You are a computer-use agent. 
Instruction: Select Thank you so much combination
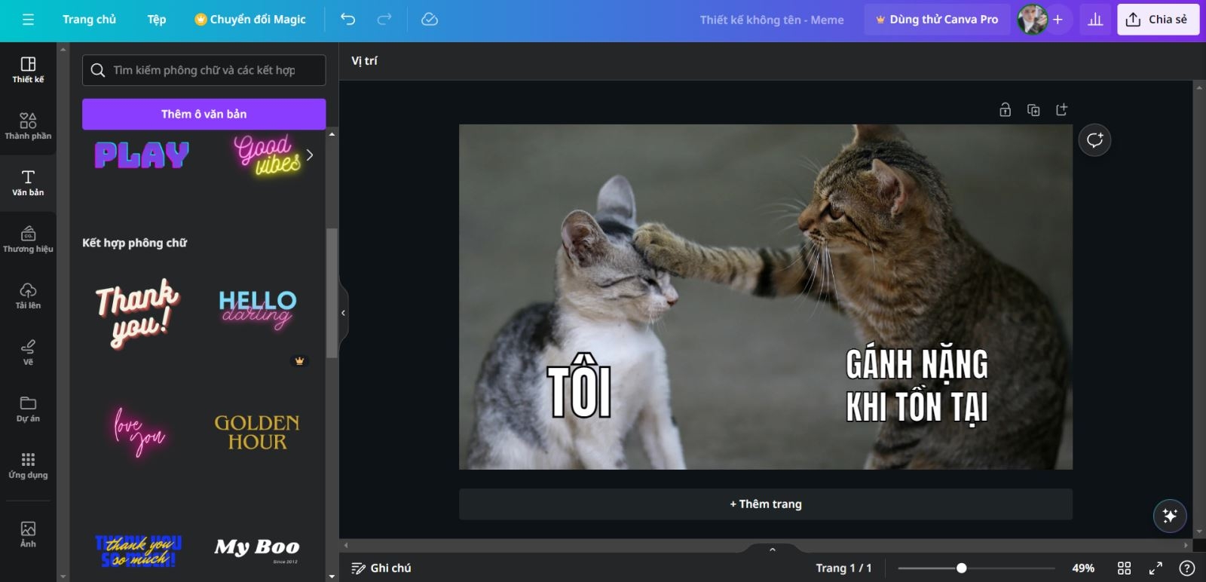click(x=139, y=551)
